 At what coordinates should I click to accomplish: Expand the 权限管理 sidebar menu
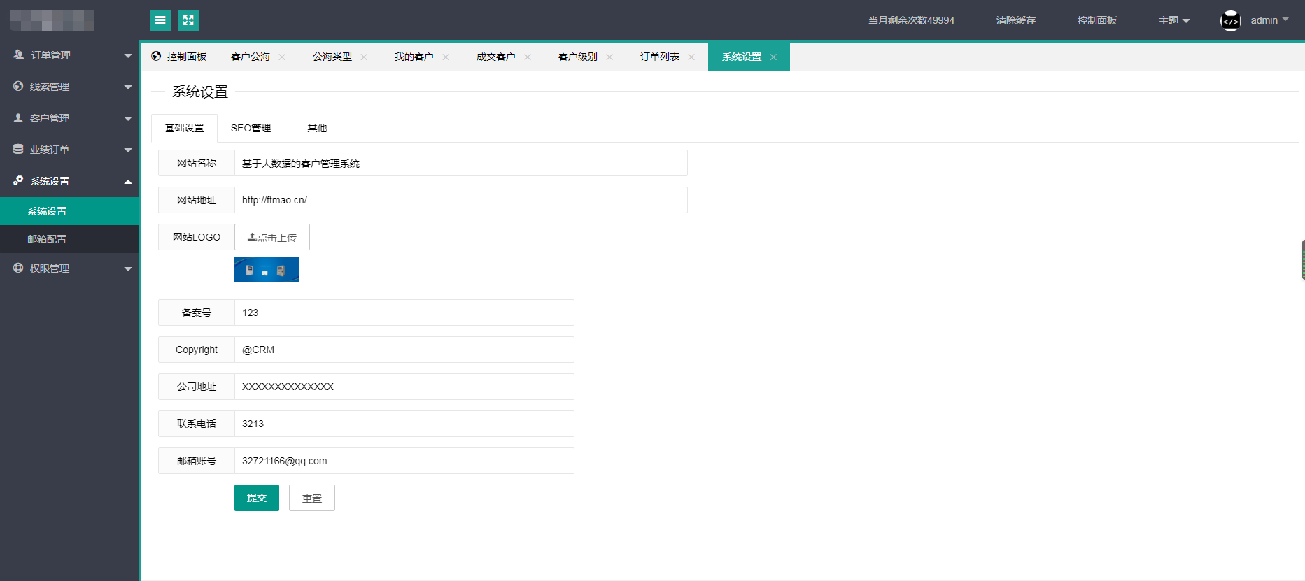pyautogui.click(x=70, y=268)
